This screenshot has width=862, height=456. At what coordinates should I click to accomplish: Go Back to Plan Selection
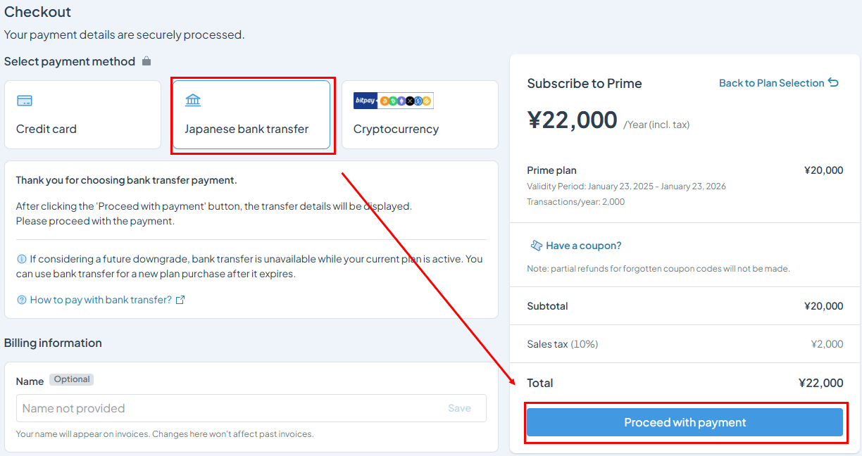[x=779, y=83]
